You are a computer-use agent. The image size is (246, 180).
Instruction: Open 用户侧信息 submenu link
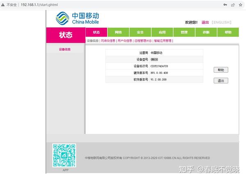pos(125,41)
